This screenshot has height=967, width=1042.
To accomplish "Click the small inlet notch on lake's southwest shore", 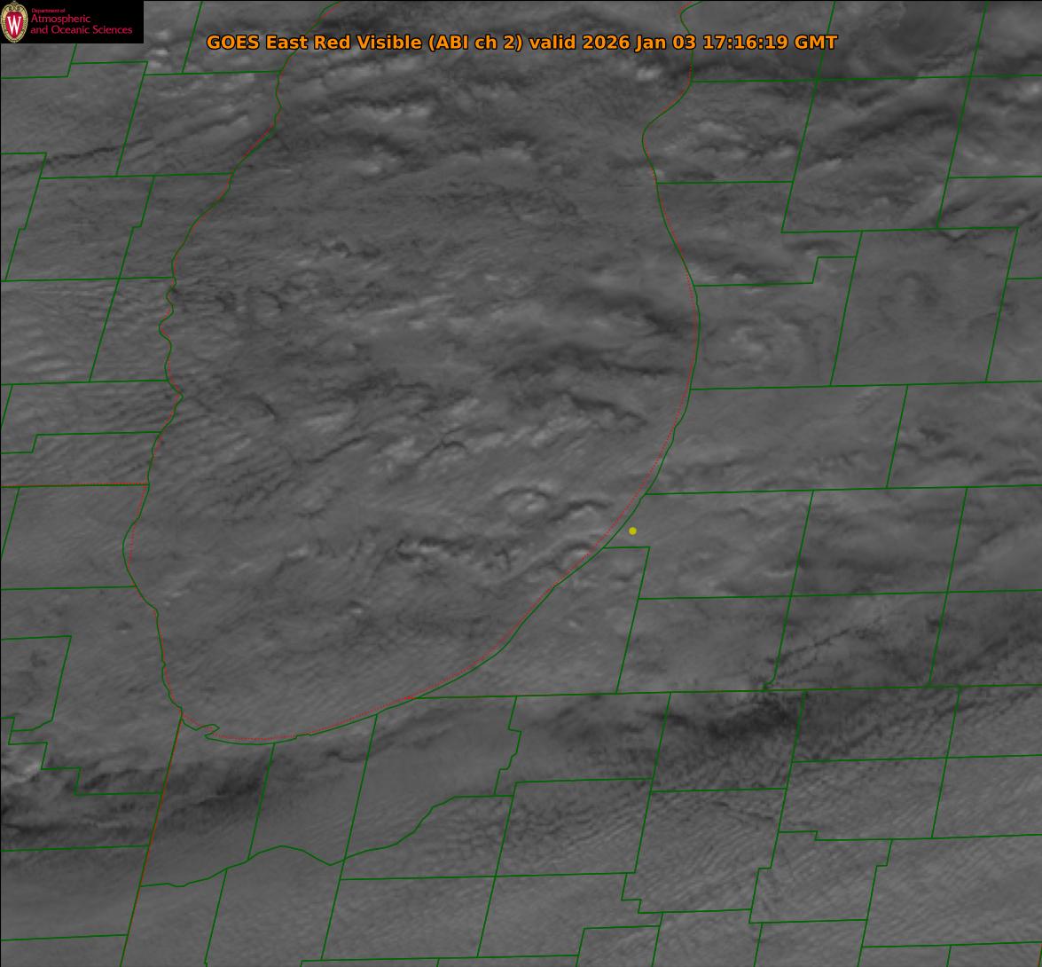I will [x=209, y=729].
